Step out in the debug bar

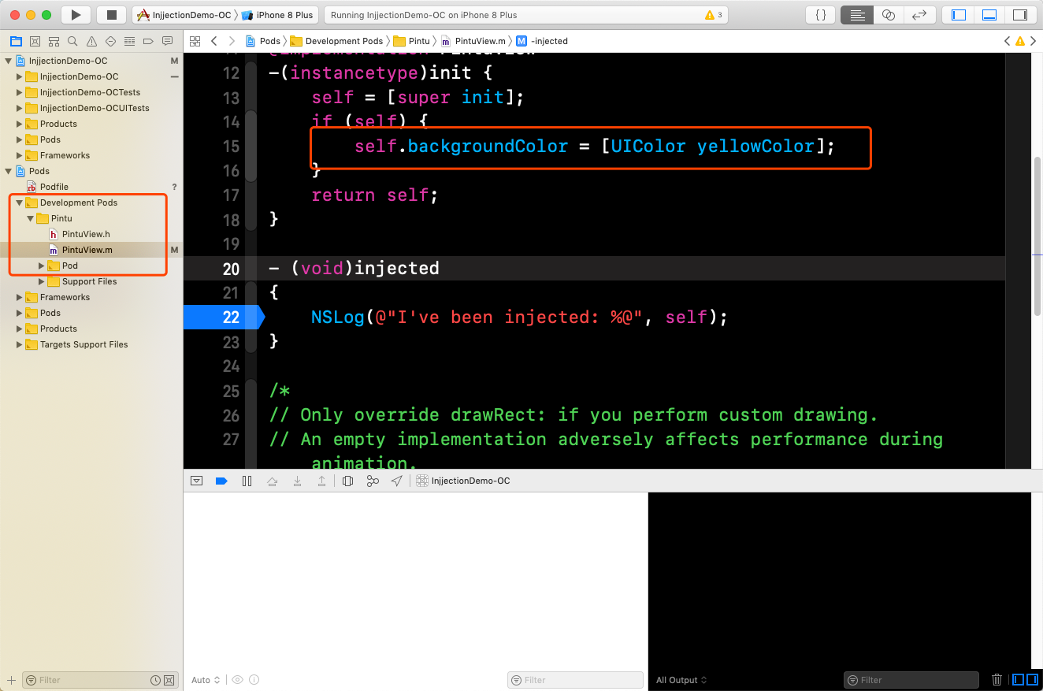[x=322, y=481]
